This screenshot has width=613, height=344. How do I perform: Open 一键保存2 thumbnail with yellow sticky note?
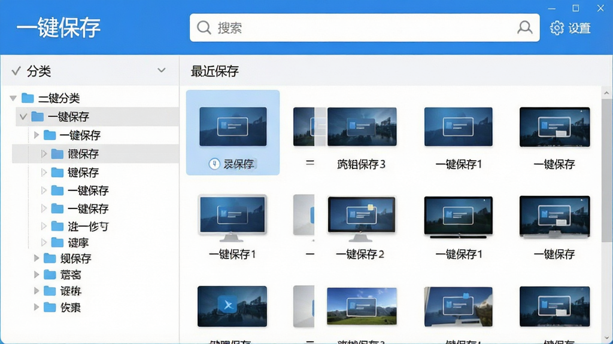(x=361, y=219)
